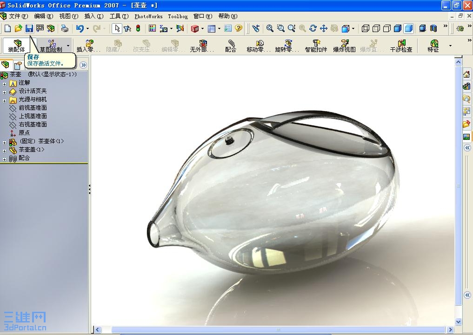
Task: Click the Rebuild traffic light icon
Action: (x=138, y=28)
